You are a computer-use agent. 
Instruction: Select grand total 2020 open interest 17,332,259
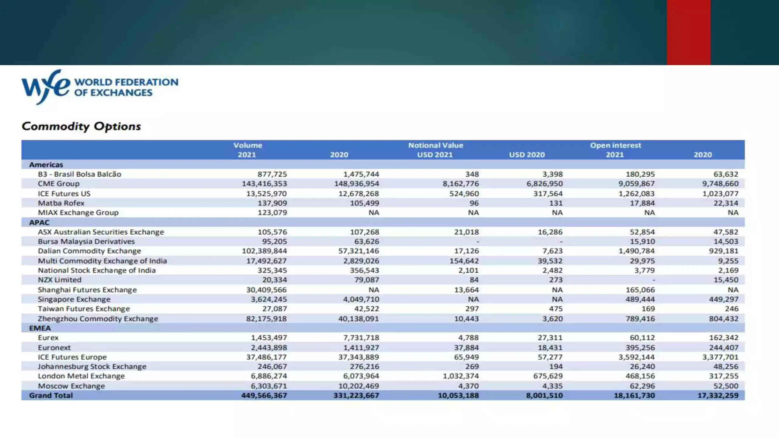point(718,395)
